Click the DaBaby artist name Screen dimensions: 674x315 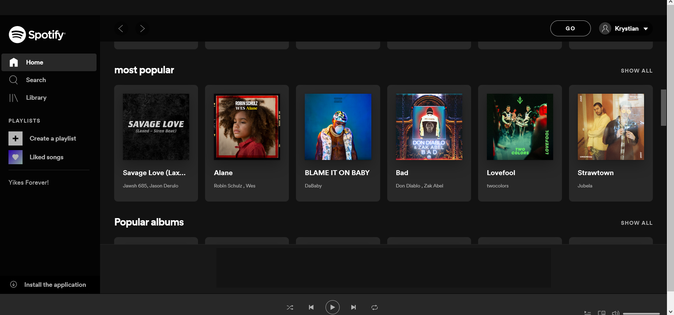(x=313, y=186)
